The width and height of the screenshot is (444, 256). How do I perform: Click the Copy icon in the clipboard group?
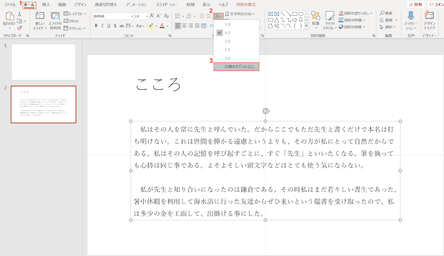coord(20,21)
